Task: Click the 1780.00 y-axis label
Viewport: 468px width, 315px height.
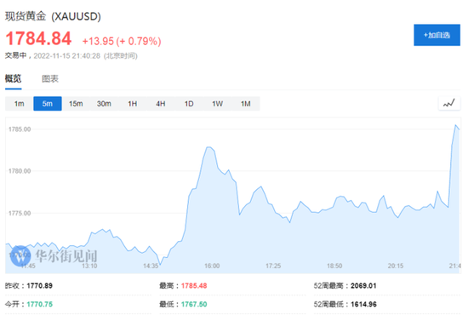Action: (x=20, y=171)
